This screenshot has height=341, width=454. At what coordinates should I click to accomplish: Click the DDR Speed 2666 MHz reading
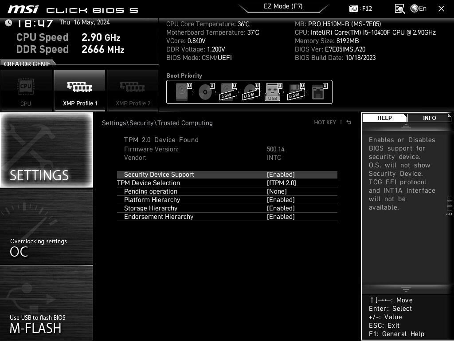click(70, 49)
